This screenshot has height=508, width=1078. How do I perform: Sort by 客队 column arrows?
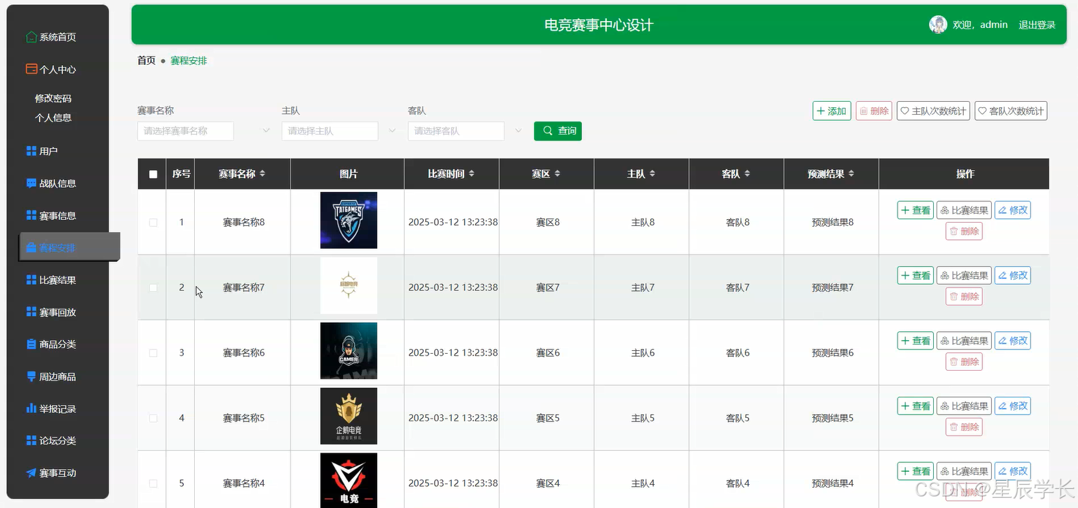pos(747,174)
